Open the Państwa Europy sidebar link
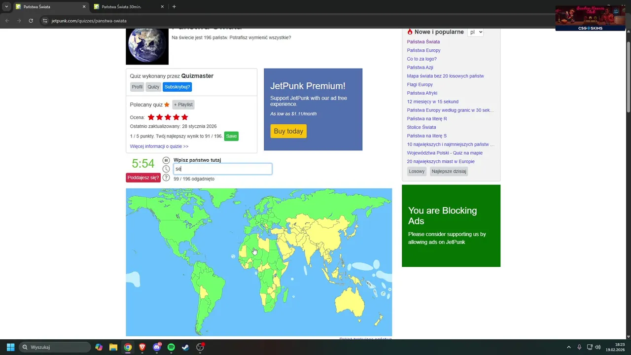 point(424,50)
